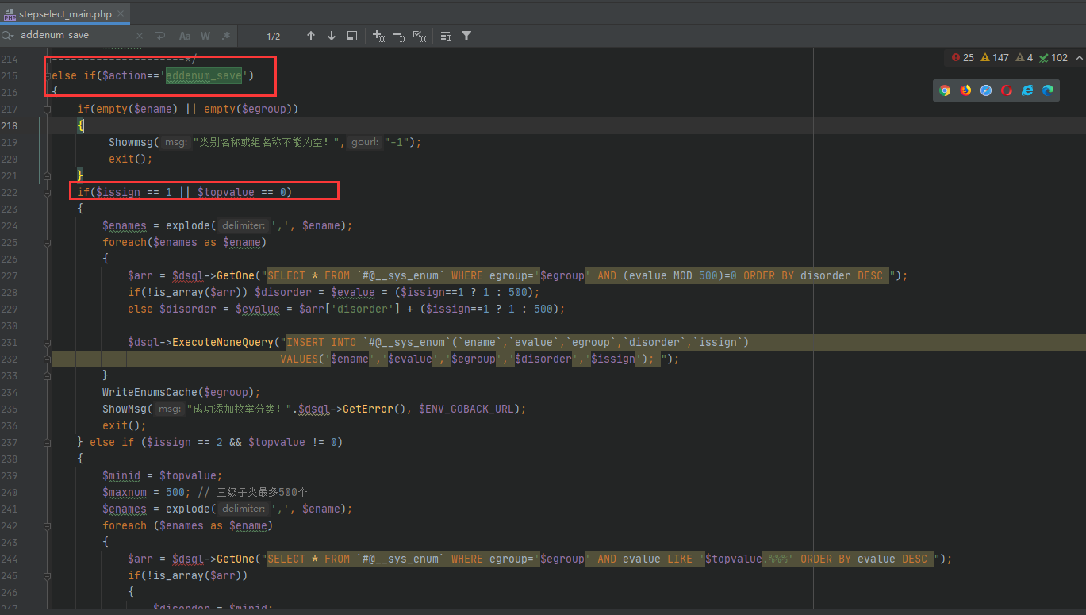Click the 102 typos indicator

coord(1053,58)
